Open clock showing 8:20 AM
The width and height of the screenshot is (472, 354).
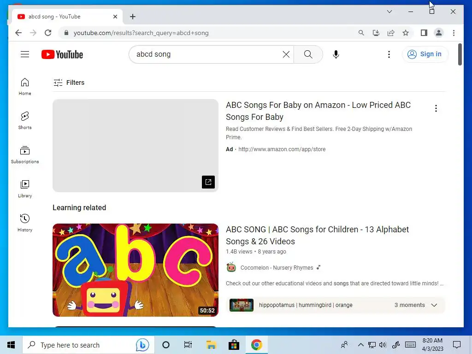pos(432,345)
